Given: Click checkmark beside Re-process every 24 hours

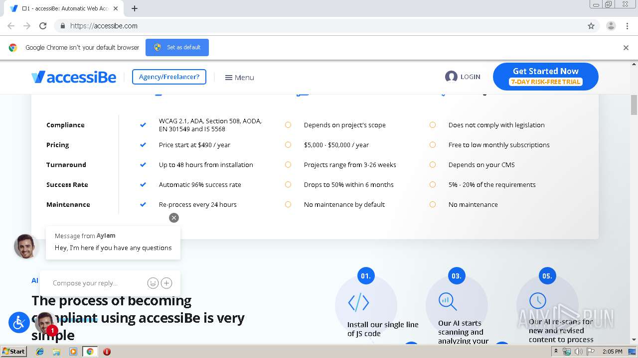Looking at the screenshot, I should pos(143,204).
